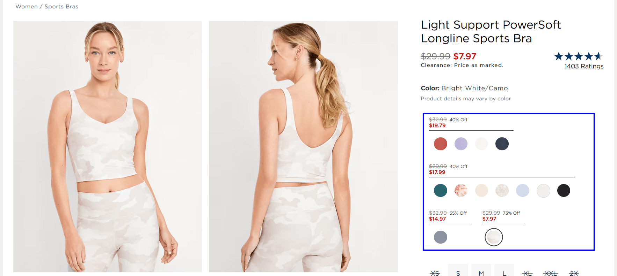Select the lavender color swatch
The width and height of the screenshot is (617, 276).
point(461,144)
